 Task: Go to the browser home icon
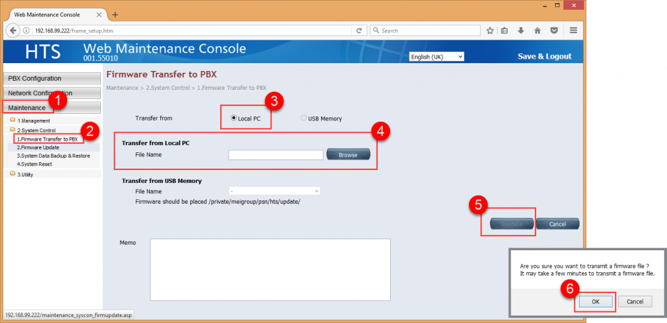(x=537, y=31)
